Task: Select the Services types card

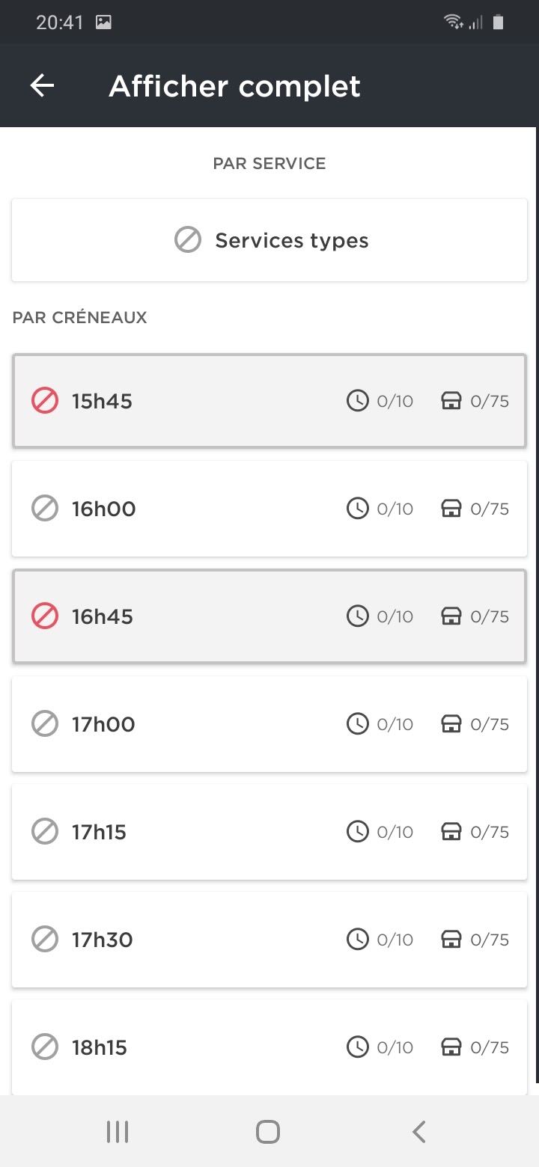Action: (269, 240)
